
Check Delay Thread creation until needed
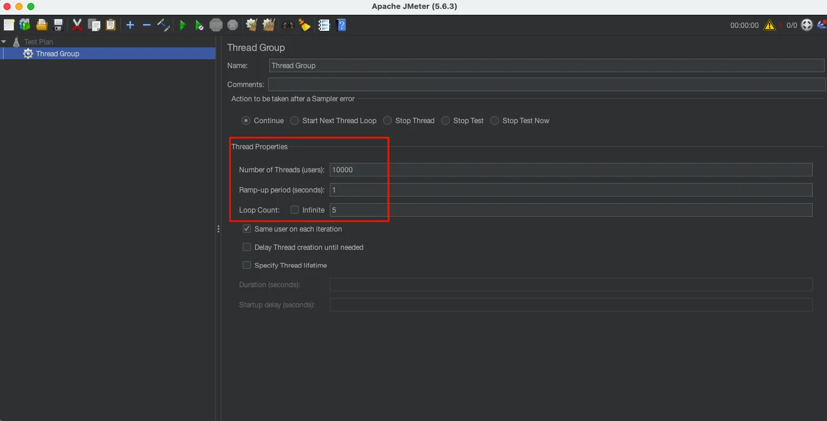[x=247, y=247]
